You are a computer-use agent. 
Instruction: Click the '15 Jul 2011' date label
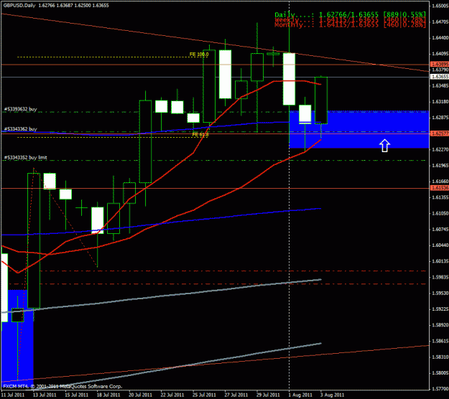[x=77, y=395]
